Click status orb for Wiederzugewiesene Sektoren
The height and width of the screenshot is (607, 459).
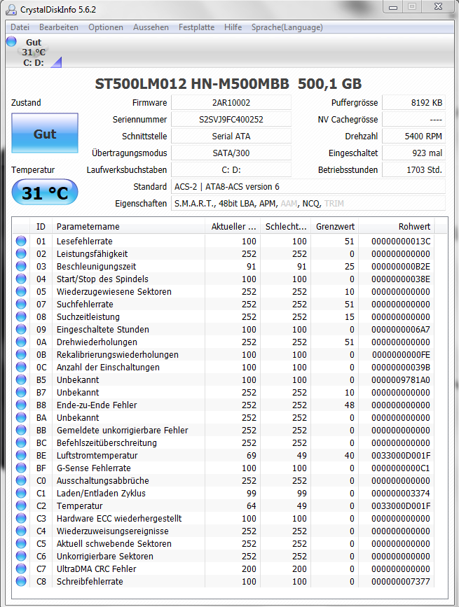(21, 291)
